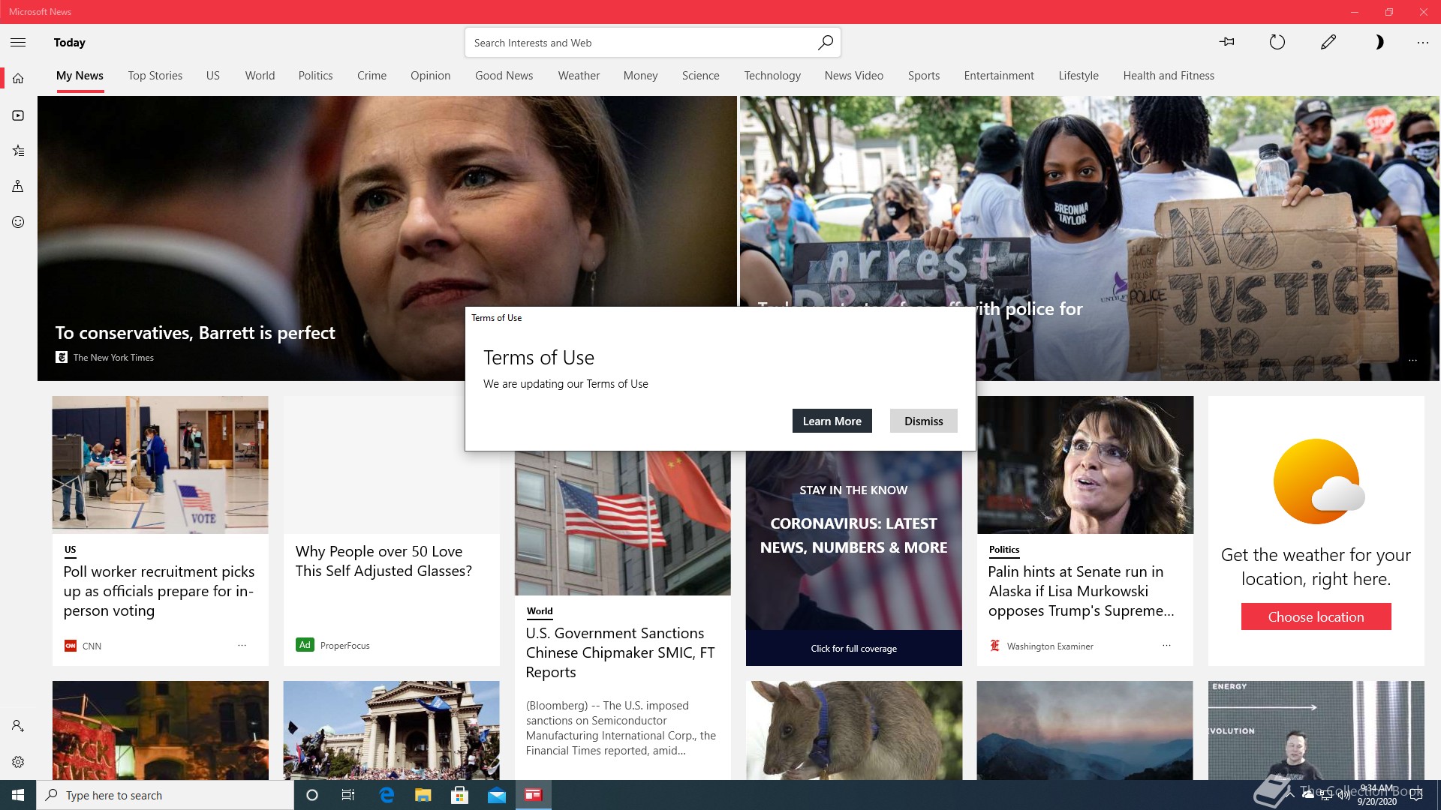The height and width of the screenshot is (810, 1441).
Task: Open Task View in taskbar
Action: pos(348,795)
